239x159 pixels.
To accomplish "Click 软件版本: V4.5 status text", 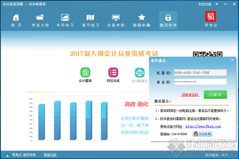I will click(217, 155).
